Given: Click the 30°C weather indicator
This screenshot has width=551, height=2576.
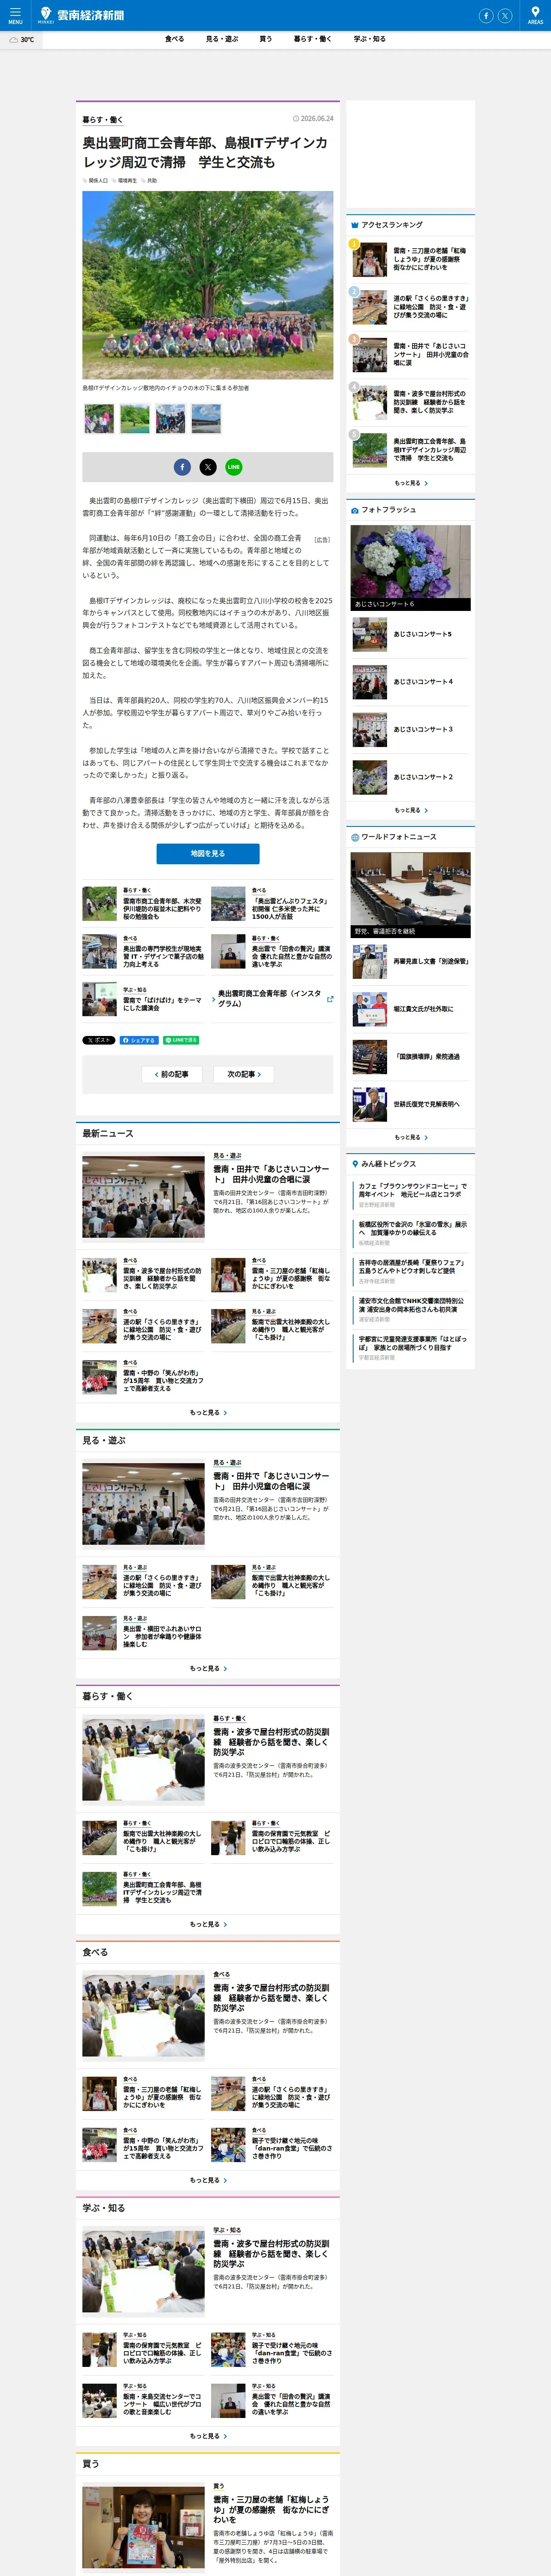Looking at the screenshot, I should (x=21, y=40).
